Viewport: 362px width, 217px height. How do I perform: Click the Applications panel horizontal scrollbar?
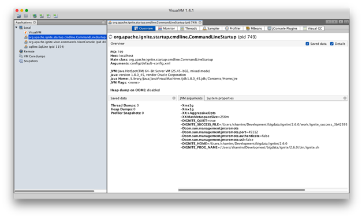pyautogui.click(x=54, y=191)
